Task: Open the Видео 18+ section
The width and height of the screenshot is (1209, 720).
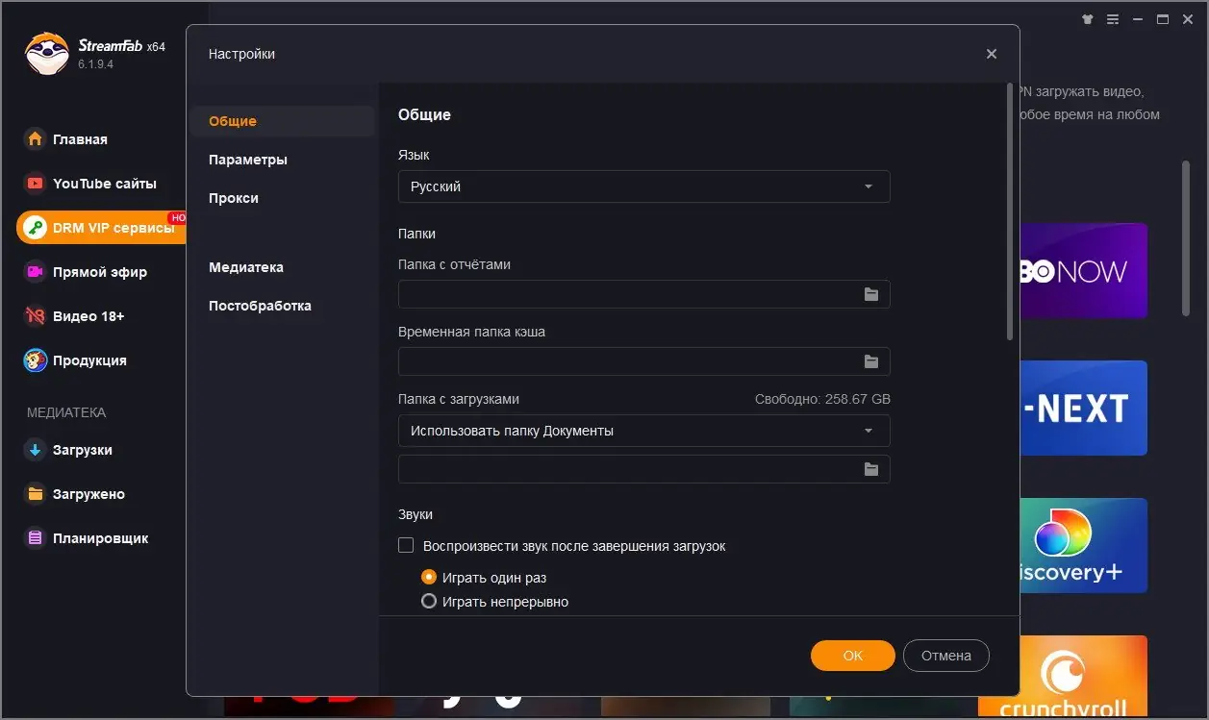Action: [x=86, y=315]
